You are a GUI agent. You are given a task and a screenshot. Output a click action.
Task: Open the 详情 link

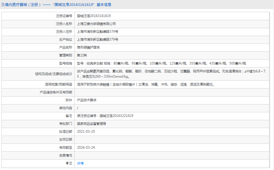pyautogui.click(x=80, y=163)
